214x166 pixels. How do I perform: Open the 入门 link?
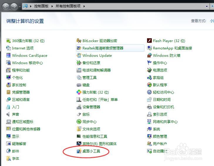click(16, 107)
